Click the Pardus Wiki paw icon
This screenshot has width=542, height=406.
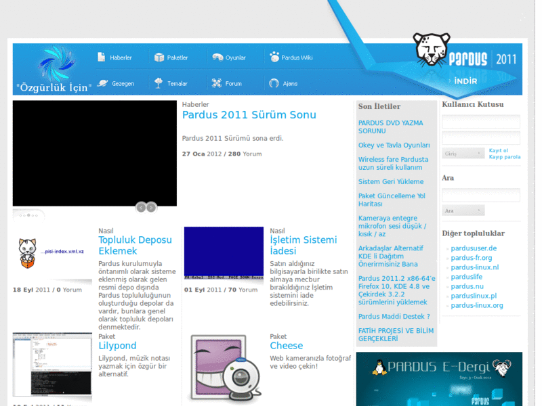tap(274, 57)
